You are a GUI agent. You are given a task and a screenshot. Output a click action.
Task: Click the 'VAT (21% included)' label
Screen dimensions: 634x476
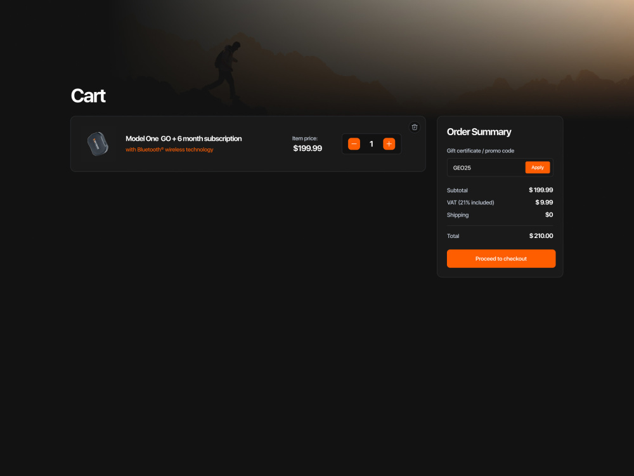click(470, 202)
